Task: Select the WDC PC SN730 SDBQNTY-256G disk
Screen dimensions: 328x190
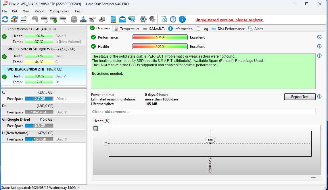Action: (44, 56)
